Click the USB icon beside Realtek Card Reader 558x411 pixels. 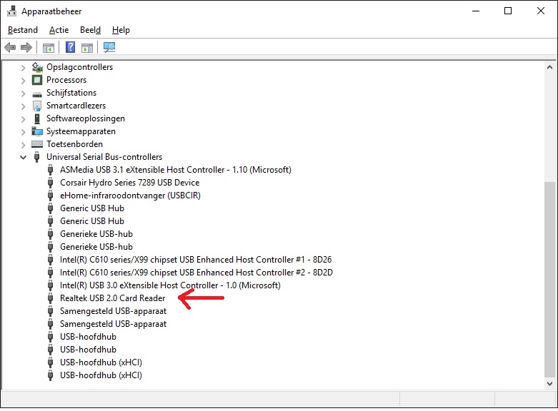[x=51, y=298]
